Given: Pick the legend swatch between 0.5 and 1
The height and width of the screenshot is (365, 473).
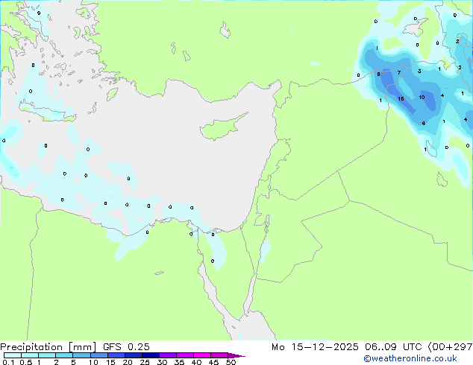Looking at the screenshot, I should pyautogui.click(x=30, y=355).
